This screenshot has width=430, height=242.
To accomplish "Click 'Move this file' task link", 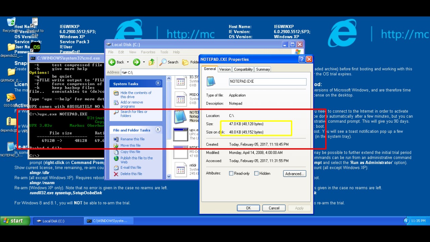I will click(x=130, y=146).
